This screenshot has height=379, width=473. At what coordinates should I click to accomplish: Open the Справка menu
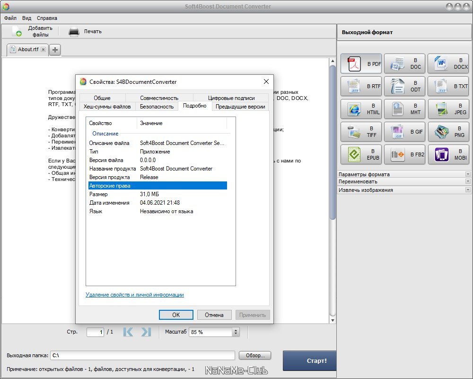(46, 18)
